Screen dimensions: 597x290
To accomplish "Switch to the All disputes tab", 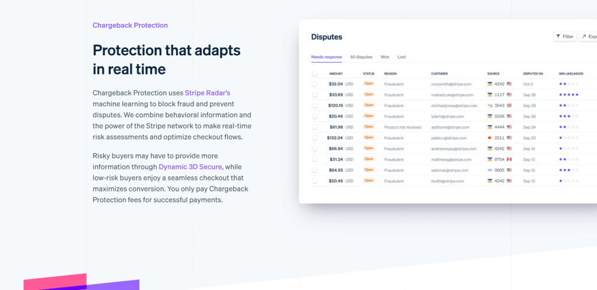I will click(x=361, y=57).
